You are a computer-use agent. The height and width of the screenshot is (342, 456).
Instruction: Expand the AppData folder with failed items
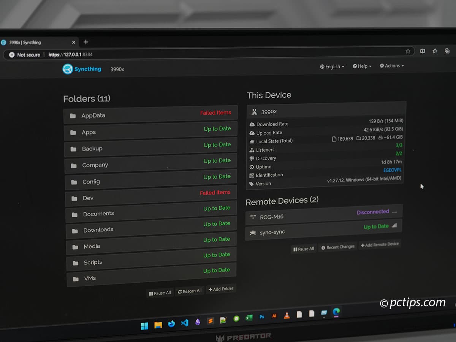[x=150, y=114]
